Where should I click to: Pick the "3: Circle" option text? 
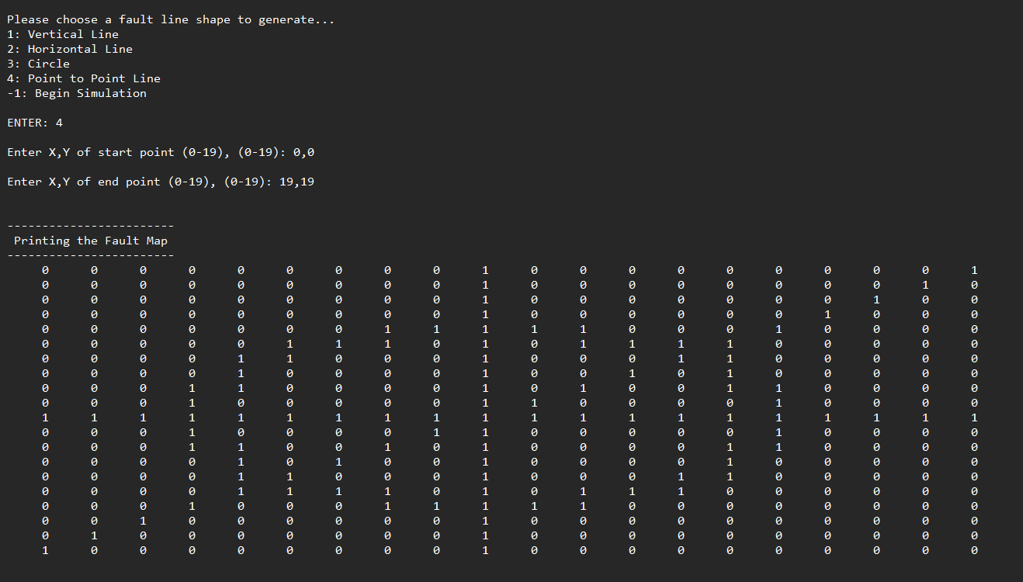point(38,64)
